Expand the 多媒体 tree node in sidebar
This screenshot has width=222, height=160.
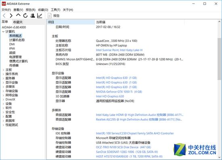click(x=3, y=87)
